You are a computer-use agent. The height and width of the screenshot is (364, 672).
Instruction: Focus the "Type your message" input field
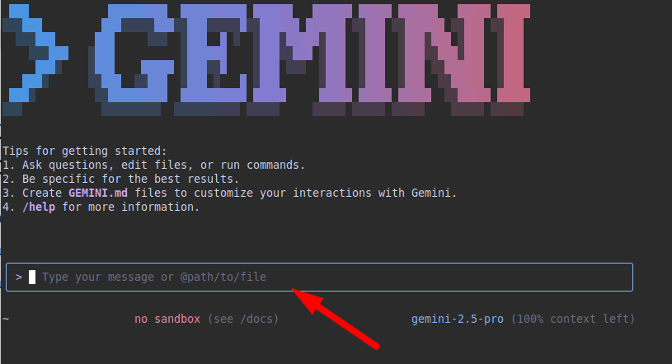coord(330,278)
